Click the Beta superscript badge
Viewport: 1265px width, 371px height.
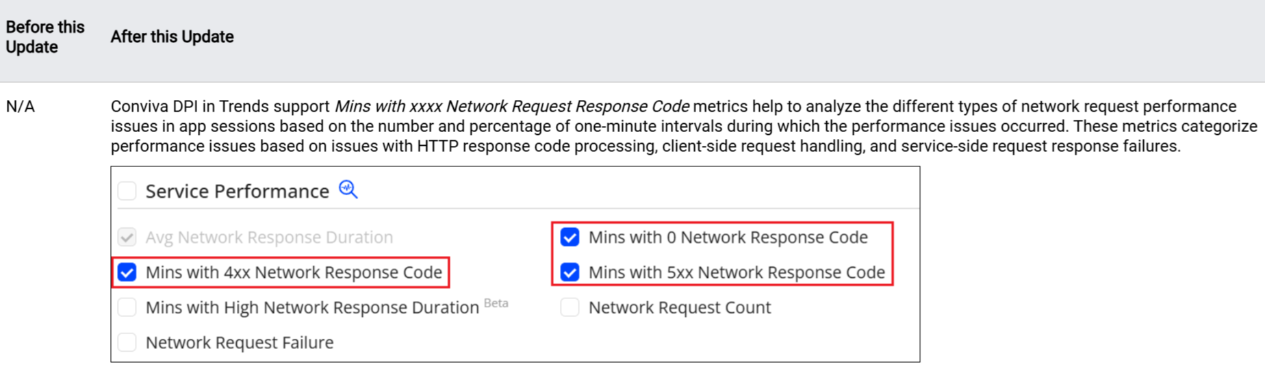(x=496, y=303)
